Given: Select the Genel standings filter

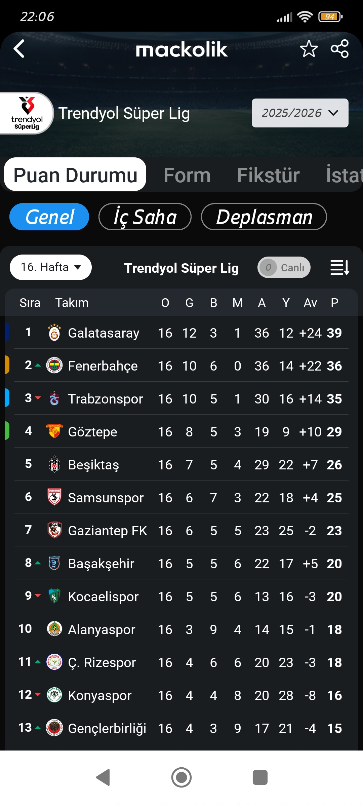Looking at the screenshot, I should [49, 217].
